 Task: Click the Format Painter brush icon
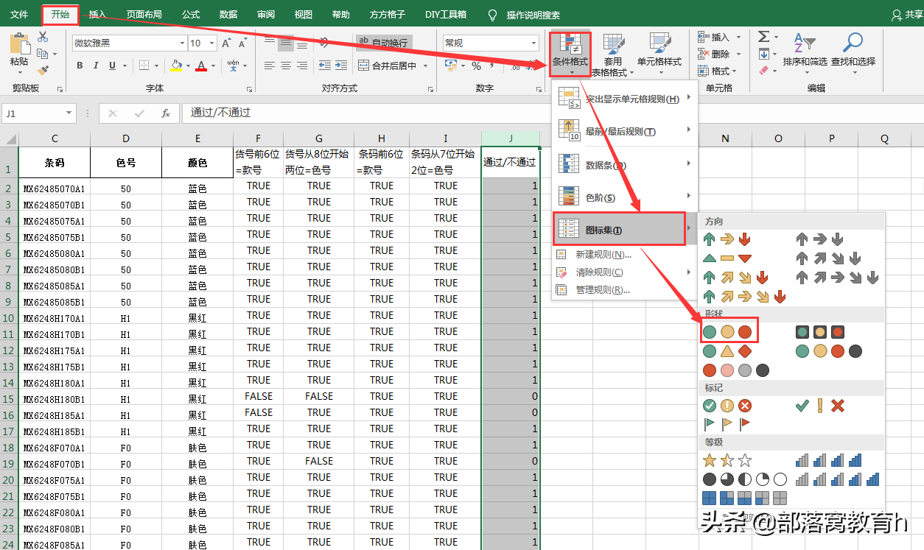[x=43, y=71]
